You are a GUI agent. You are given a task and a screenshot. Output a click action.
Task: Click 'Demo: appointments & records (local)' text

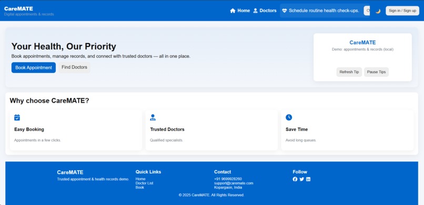pyautogui.click(x=362, y=50)
